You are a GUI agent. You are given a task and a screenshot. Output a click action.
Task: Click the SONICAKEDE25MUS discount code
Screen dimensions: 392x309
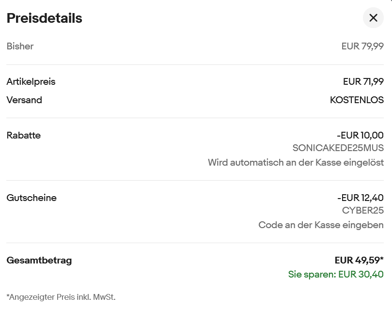click(x=338, y=148)
